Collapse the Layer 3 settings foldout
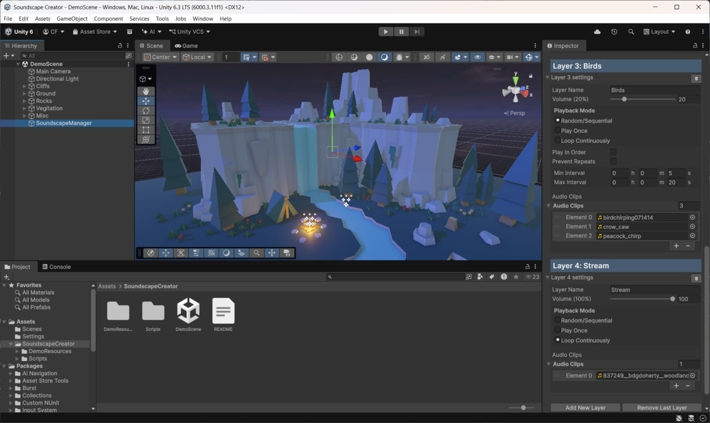 tap(547, 77)
